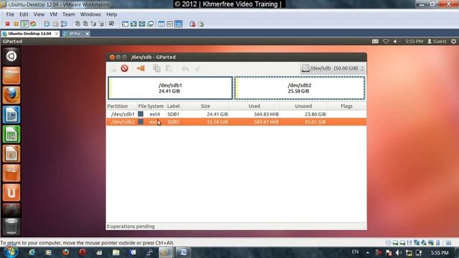Click the Opera icon in Windows taskbar

click(82, 252)
